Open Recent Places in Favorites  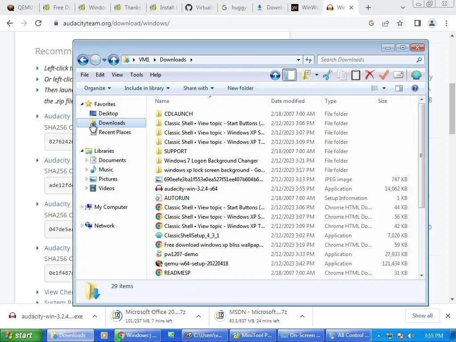point(114,132)
